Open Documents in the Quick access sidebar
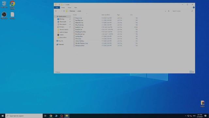This screenshot has height=118, width=209. click(x=63, y=24)
